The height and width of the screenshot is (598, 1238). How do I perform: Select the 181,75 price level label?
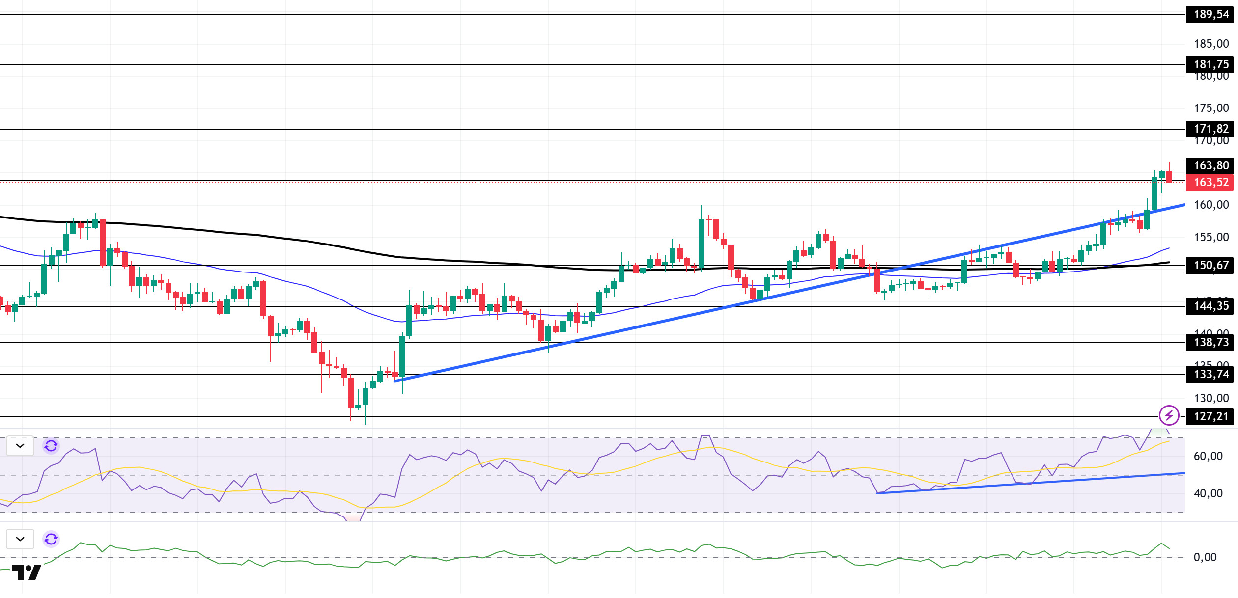pos(1211,64)
